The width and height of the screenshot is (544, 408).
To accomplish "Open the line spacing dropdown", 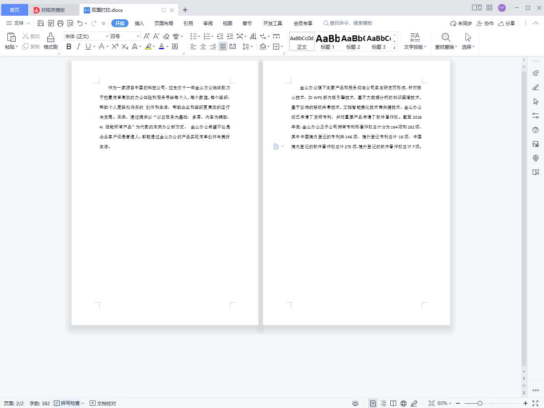I will point(248,46).
